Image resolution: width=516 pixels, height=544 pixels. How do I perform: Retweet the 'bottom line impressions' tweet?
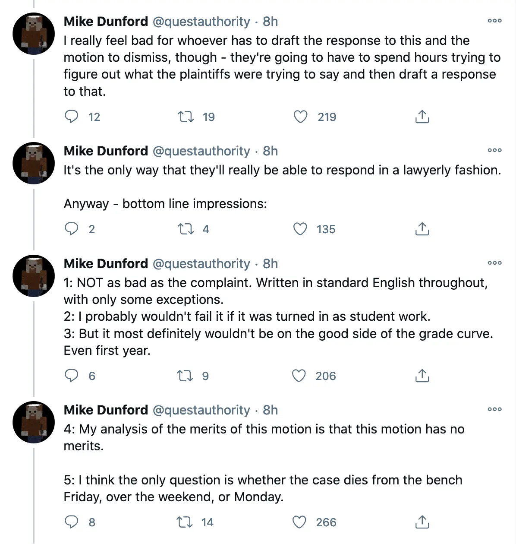(x=186, y=229)
